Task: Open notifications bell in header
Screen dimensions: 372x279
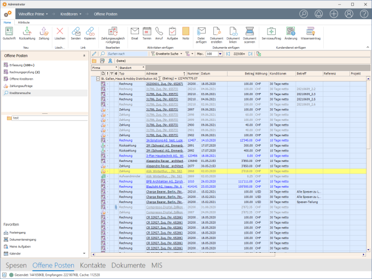Action: 319,13
